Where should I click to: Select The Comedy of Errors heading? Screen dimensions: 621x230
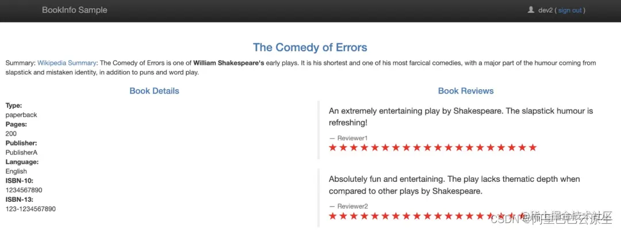(310, 48)
